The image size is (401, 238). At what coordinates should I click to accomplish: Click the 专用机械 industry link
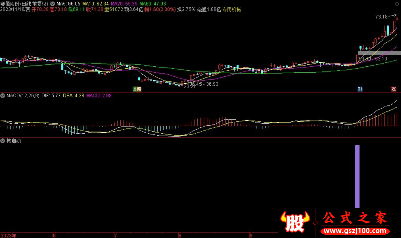(232, 9)
